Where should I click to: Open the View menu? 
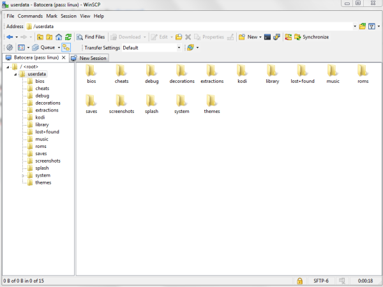pos(85,16)
